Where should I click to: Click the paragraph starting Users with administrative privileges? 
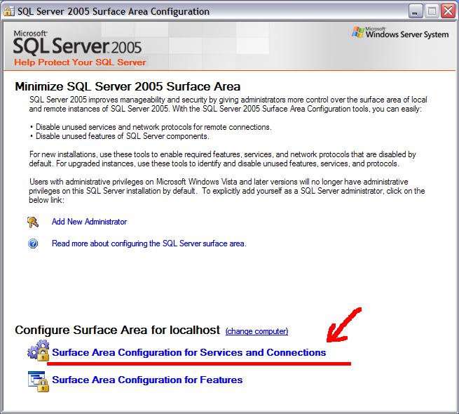point(227,191)
